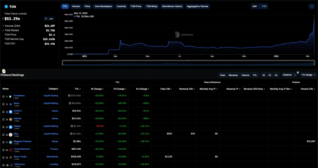Toggle the Aggregators Volume chart series

click(x=198, y=6)
